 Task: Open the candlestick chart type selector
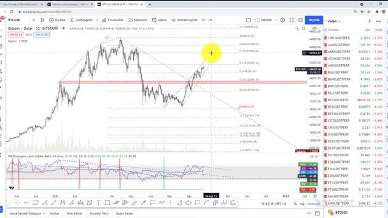click(x=42, y=20)
